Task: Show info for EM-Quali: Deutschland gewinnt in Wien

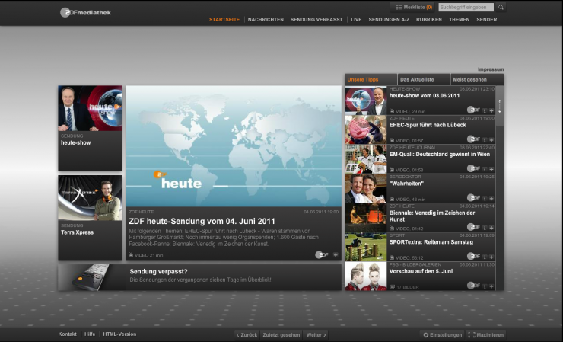Action: [x=485, y=169]
